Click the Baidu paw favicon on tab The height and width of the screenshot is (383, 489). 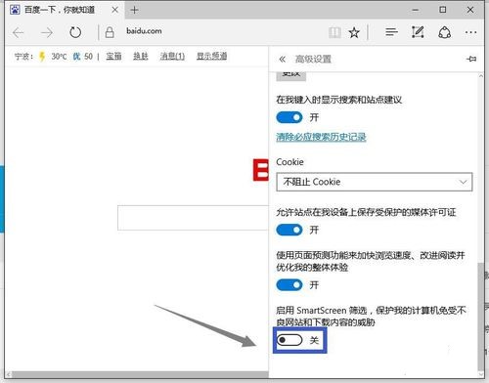[15, 10]
